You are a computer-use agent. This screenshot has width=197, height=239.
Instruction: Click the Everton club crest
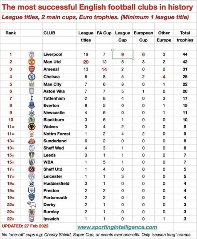[32, 105]
